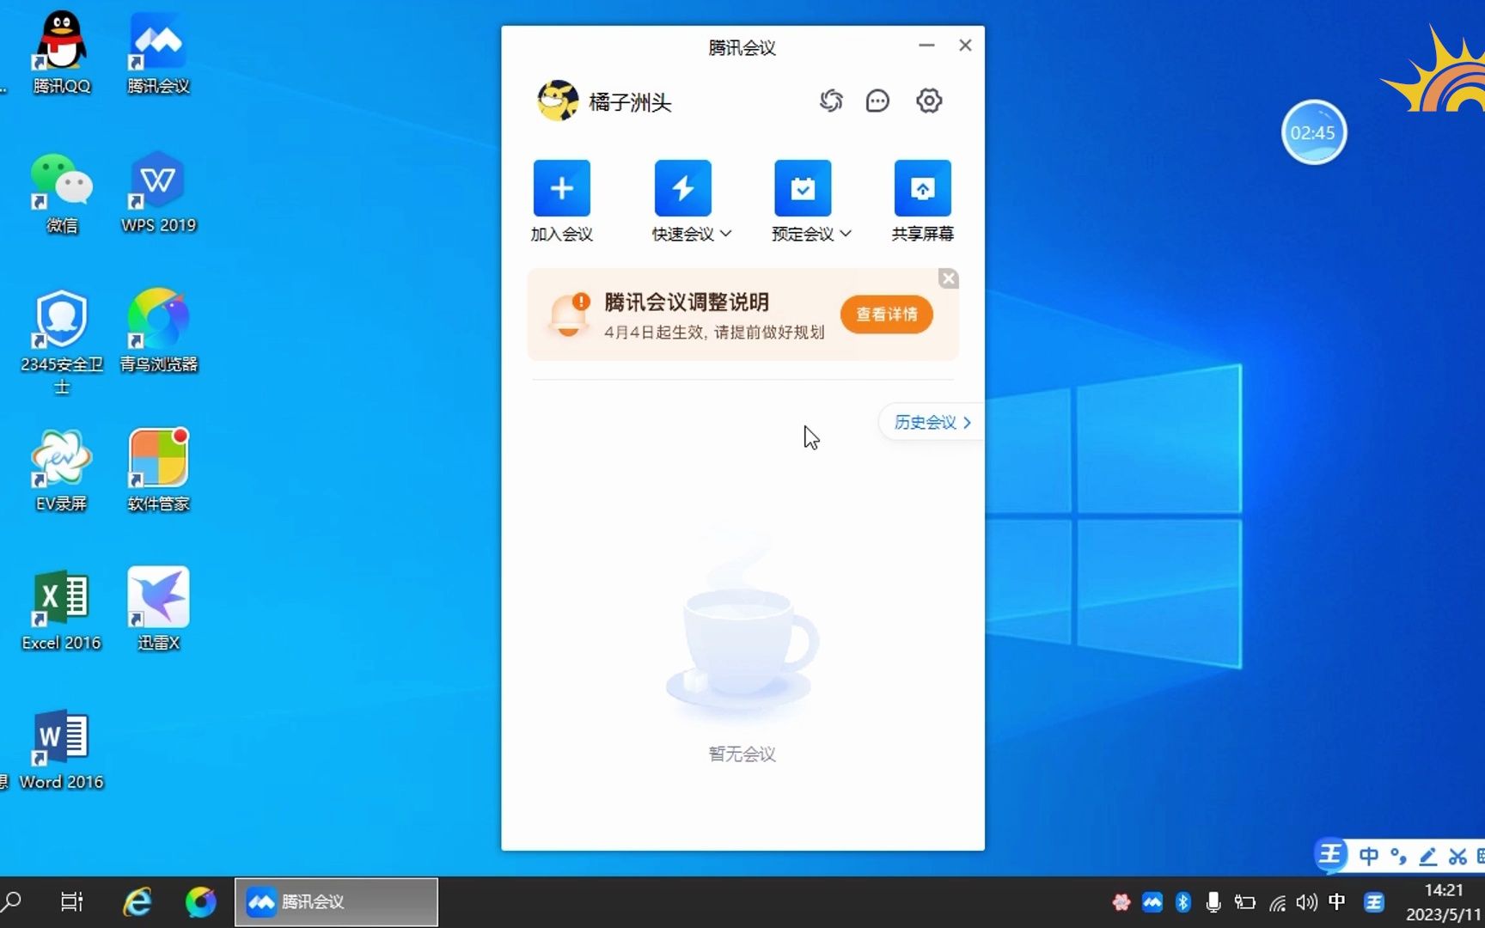This screenshot has width=1485, height=928.
Task: Select the 迅雷X desktop icon
Action: pyautogui.click(x=158, y=610)
